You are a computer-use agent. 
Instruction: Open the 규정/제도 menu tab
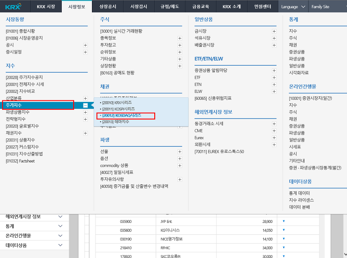pos(170,6)
